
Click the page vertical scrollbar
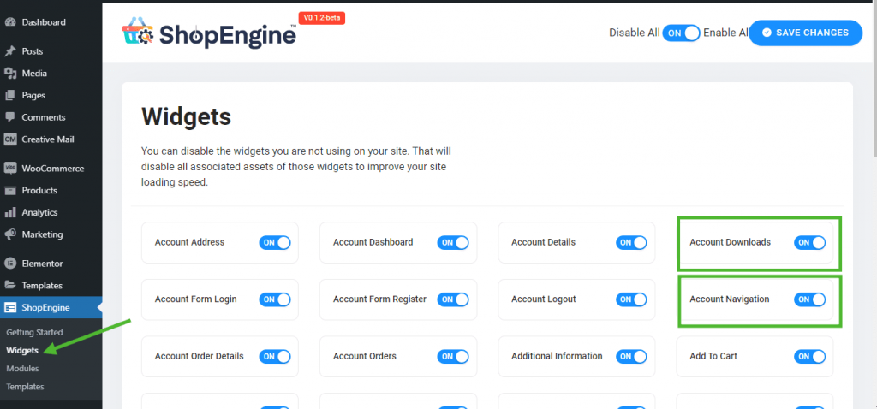coord(874,78)
